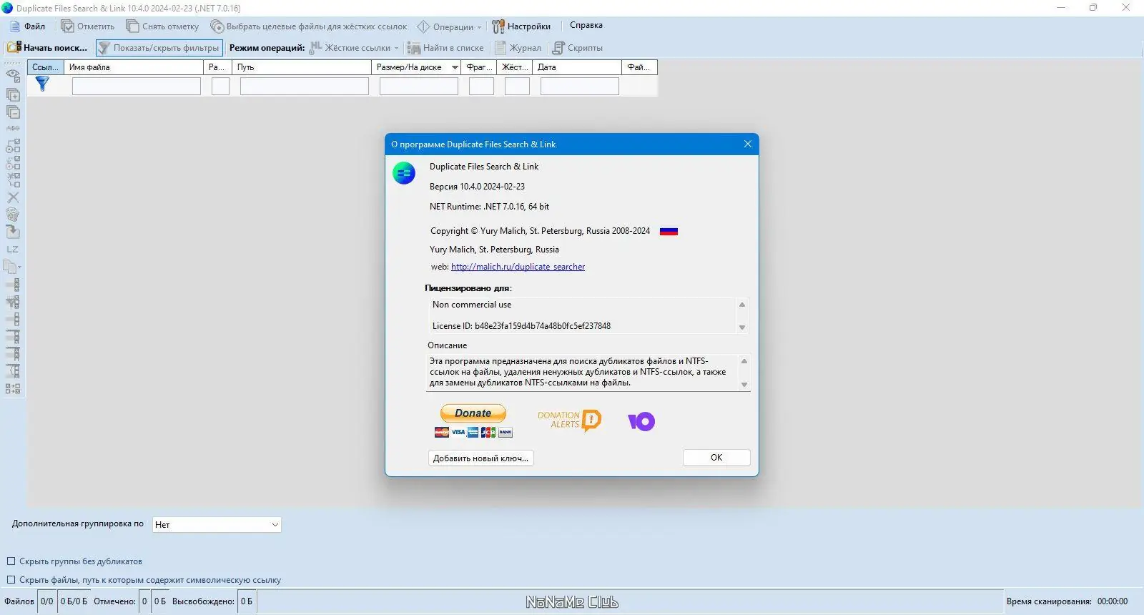The image size is (1144, 615).
Task: Click the eye view icon in sidebar
Action: 13,74
